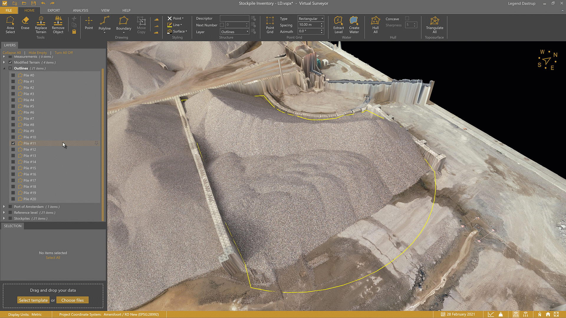Click the Extract Level water tool
The image size is (566, 318).
pyautogui.click(x=338, y=25)
